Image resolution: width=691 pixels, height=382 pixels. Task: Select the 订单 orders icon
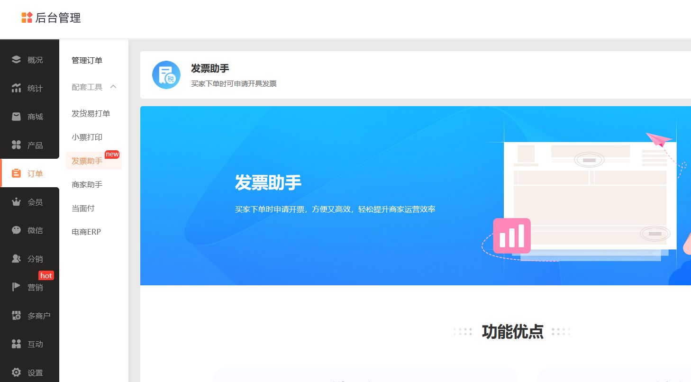[x=16, y=173]
